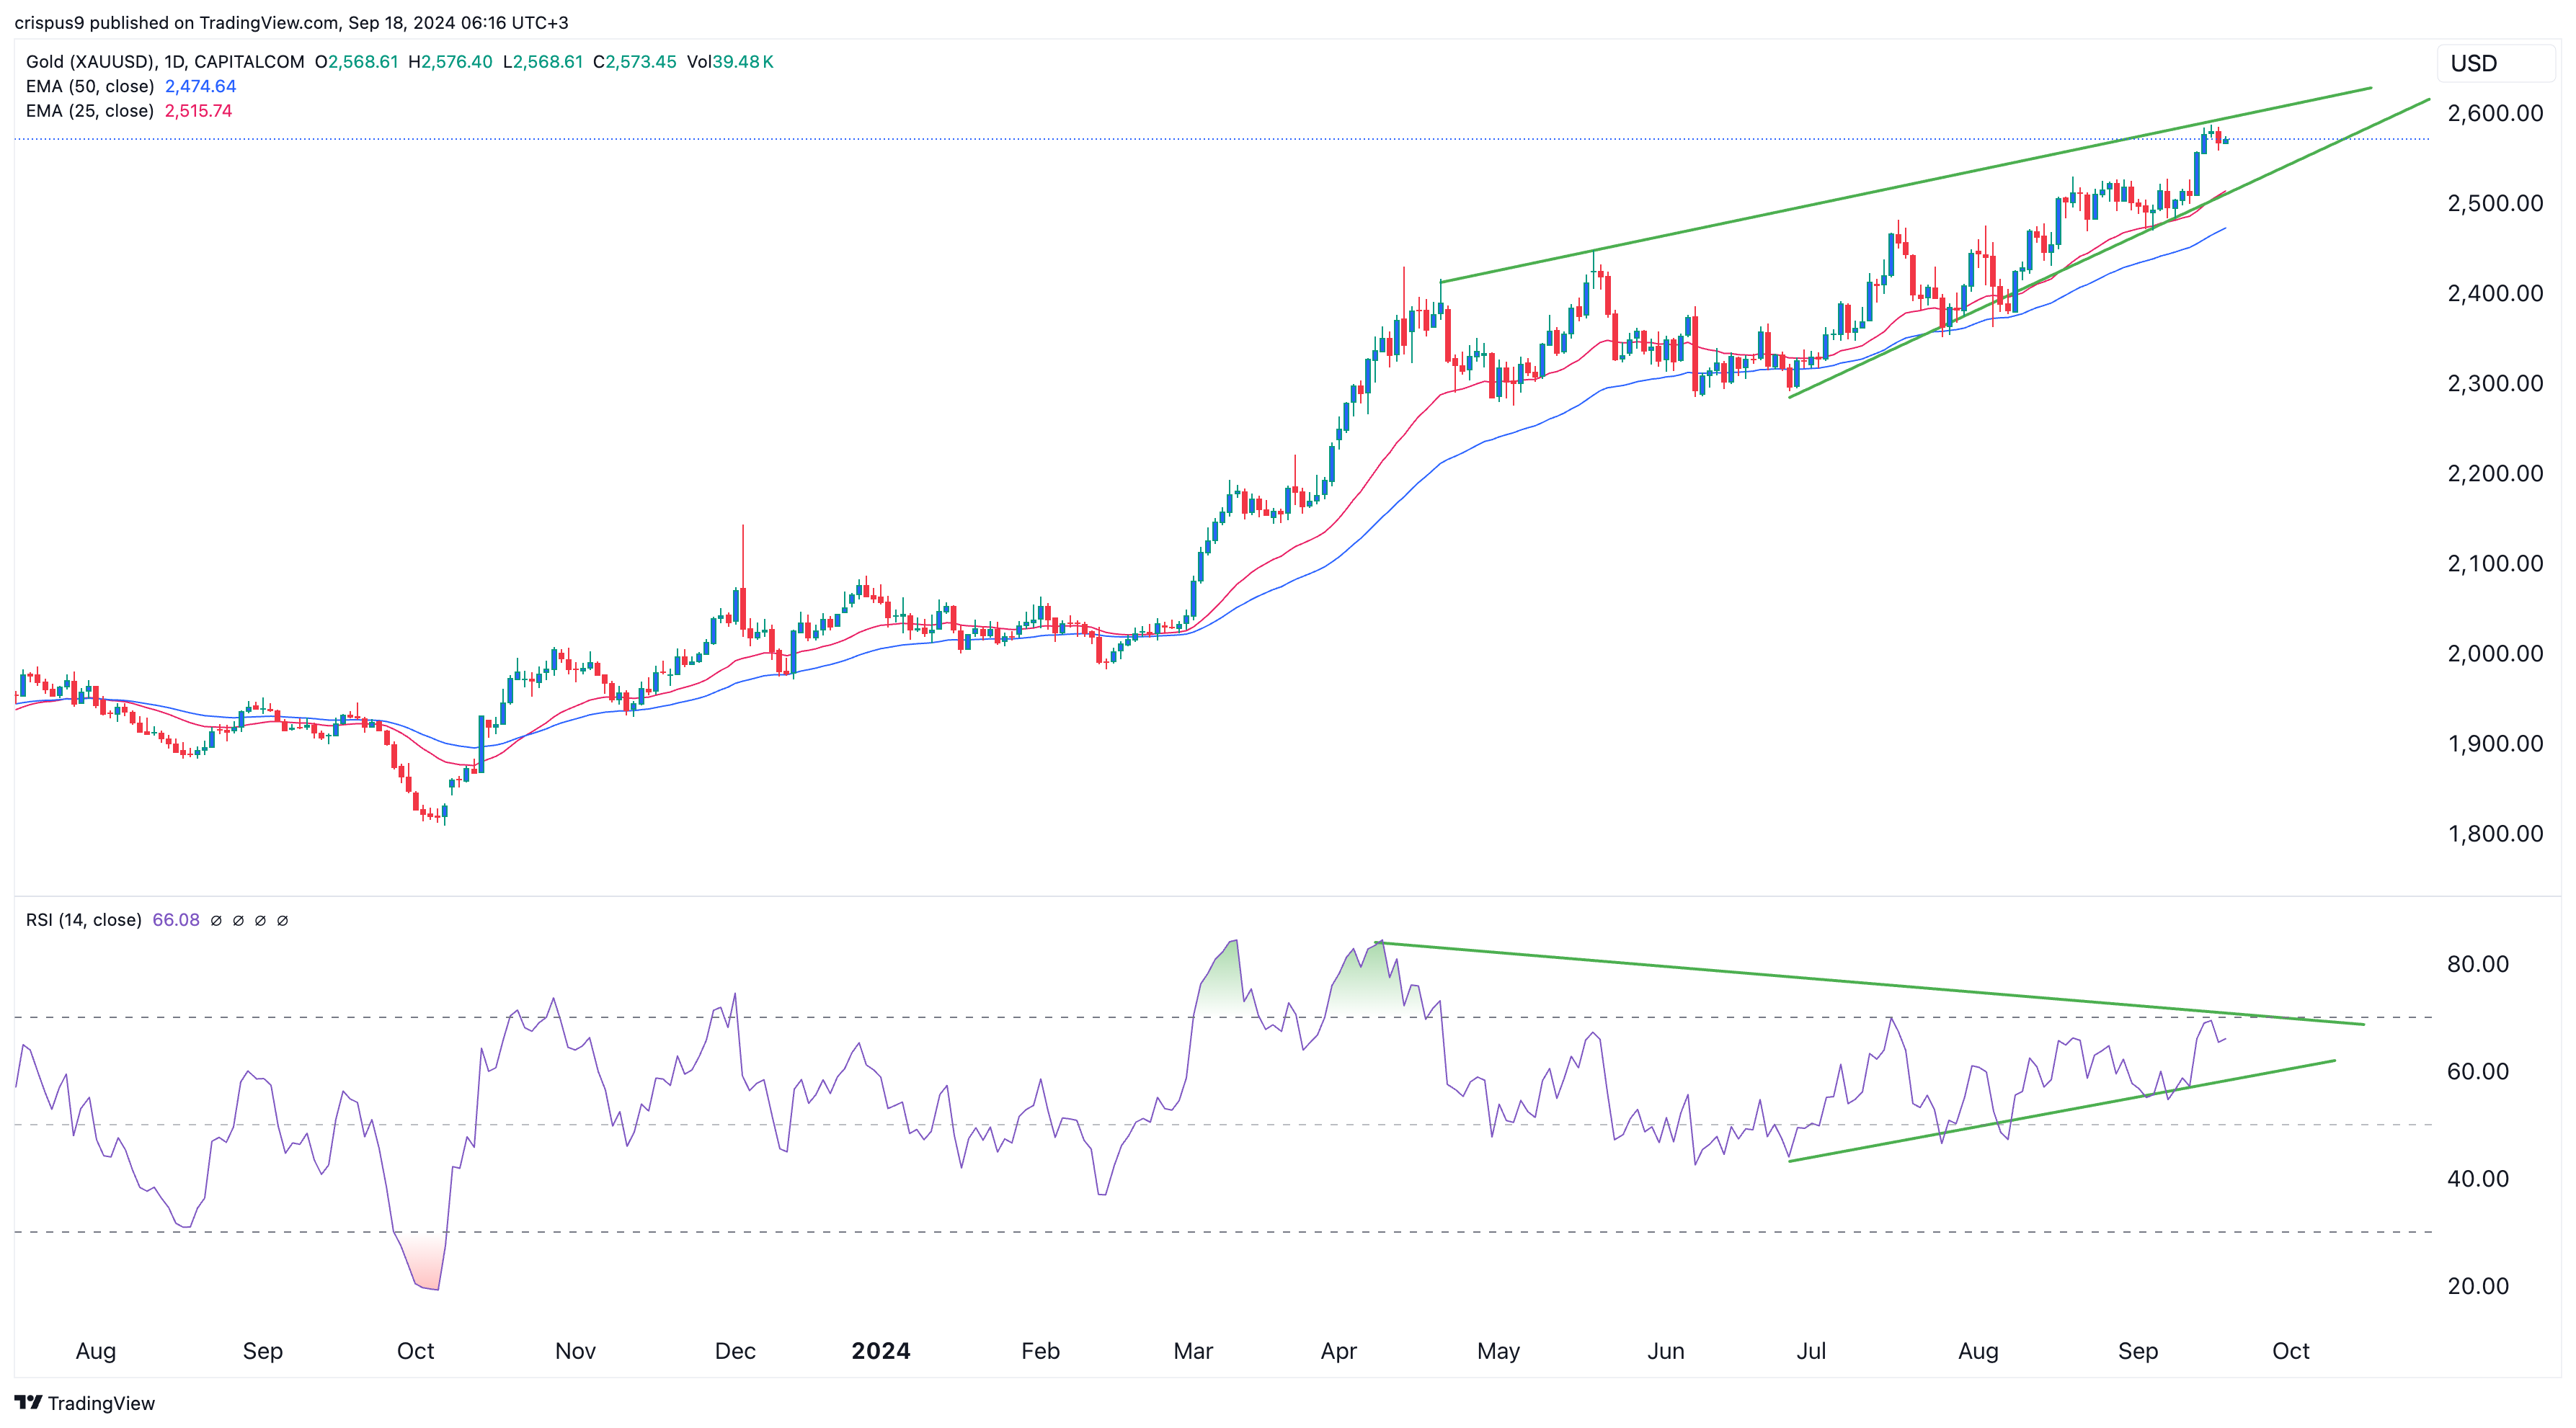The image size is (2576, 1428).
Task: Select the RSI (14, close) legend
Action: click(x=84, y=920)
